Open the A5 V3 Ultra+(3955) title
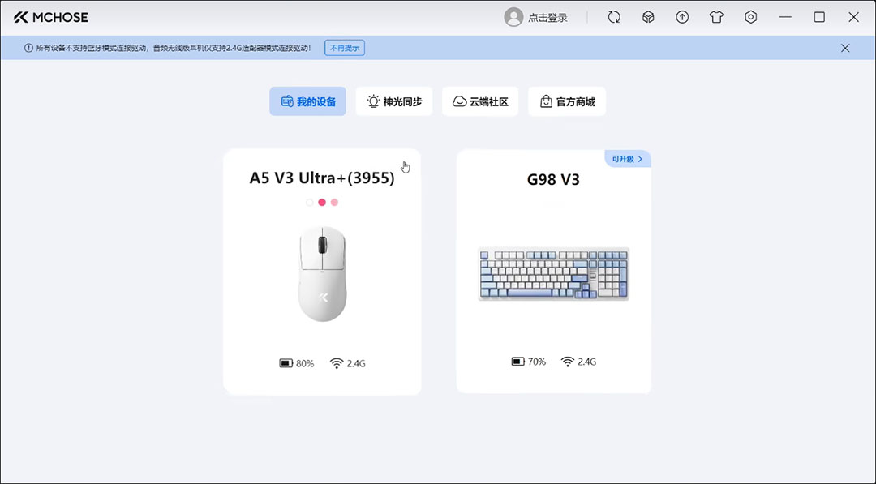Image resolution: width=876 pixels, height=484 pixels. 322,178
